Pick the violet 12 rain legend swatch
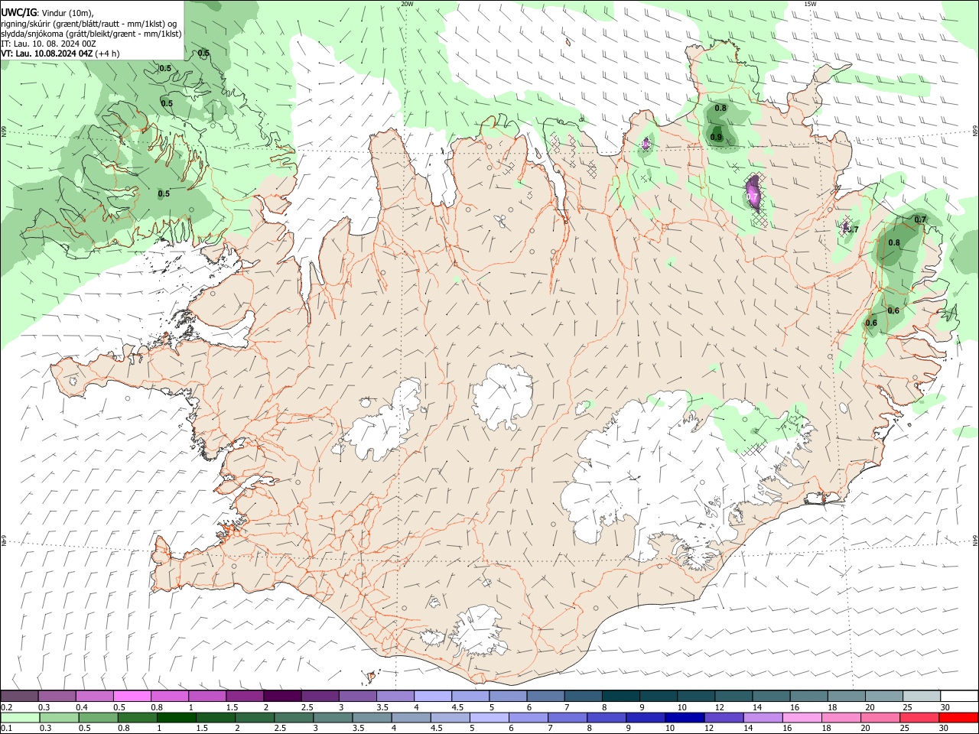979x734 pixels. click(723, 717)
